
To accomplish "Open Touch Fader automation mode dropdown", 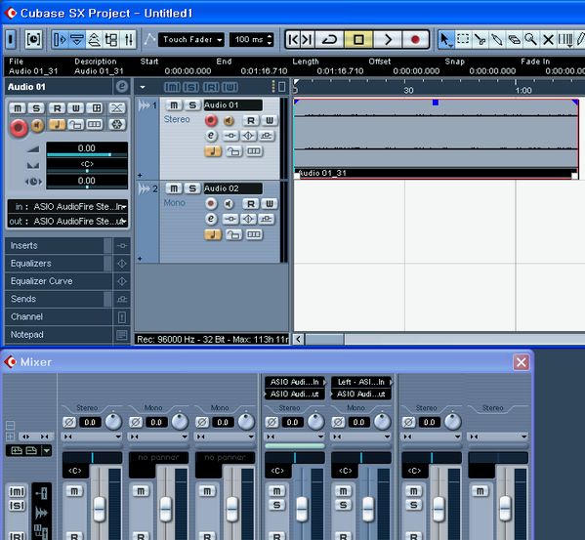I will [x=191, y=39].
